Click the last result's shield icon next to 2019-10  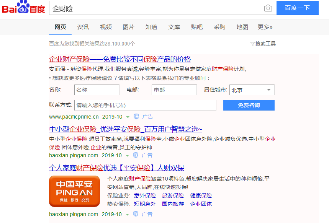pos(136,214)
